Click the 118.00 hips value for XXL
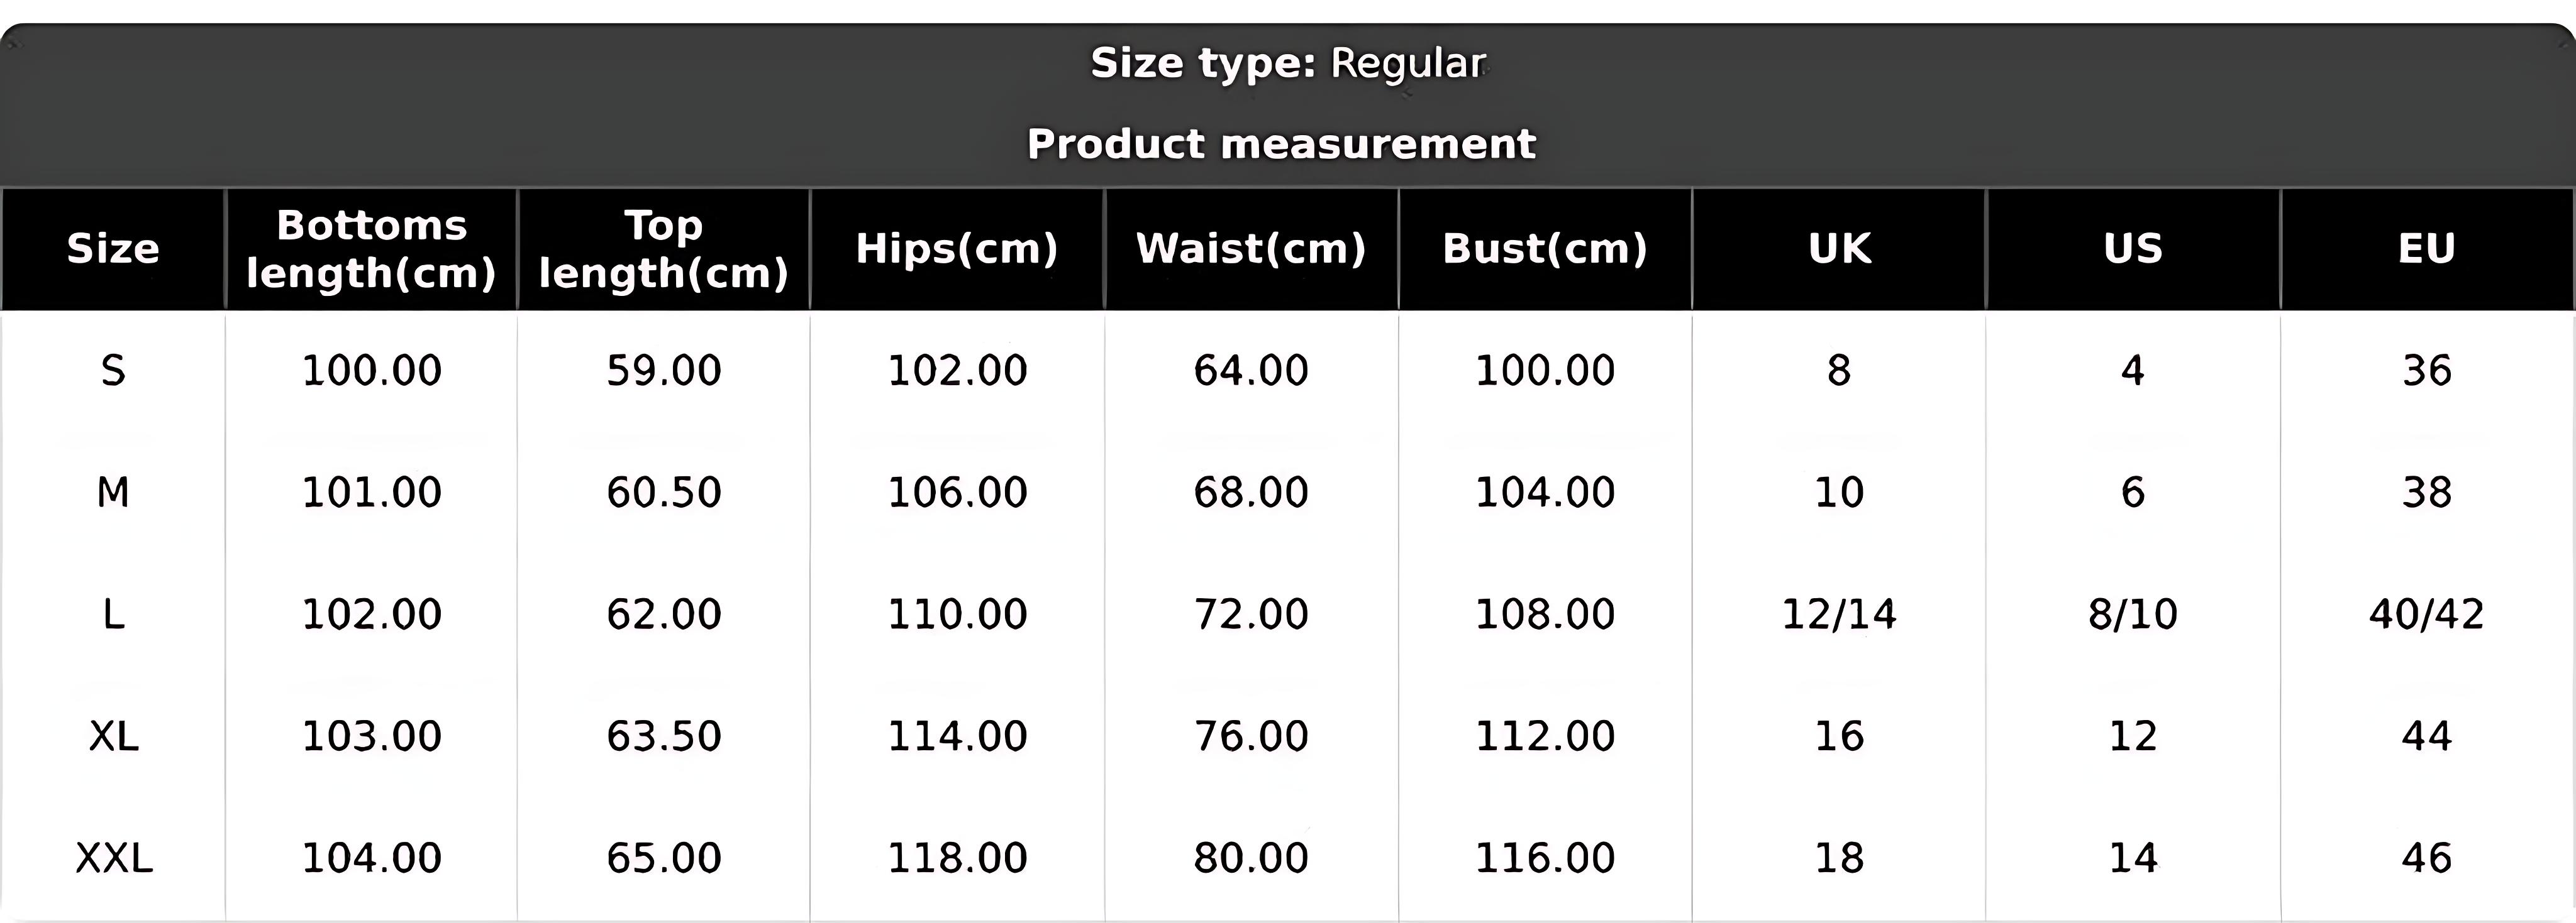Screen dimensions: 2576x923 pyautogui.click(x=957, y=858)
